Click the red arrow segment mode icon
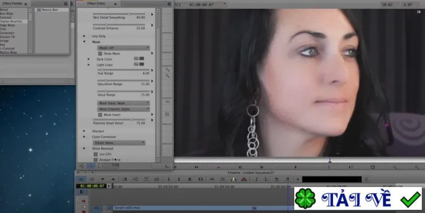The image size is (425, 213). click(x=83, y=201)
